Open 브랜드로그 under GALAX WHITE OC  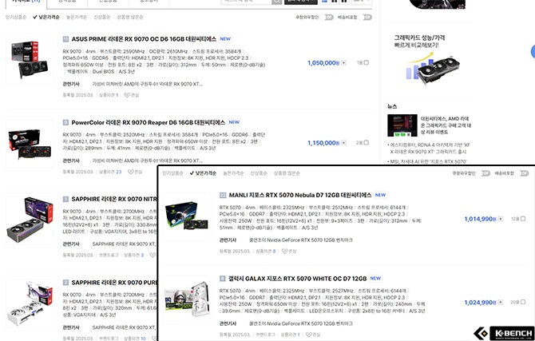pos(265,335)
